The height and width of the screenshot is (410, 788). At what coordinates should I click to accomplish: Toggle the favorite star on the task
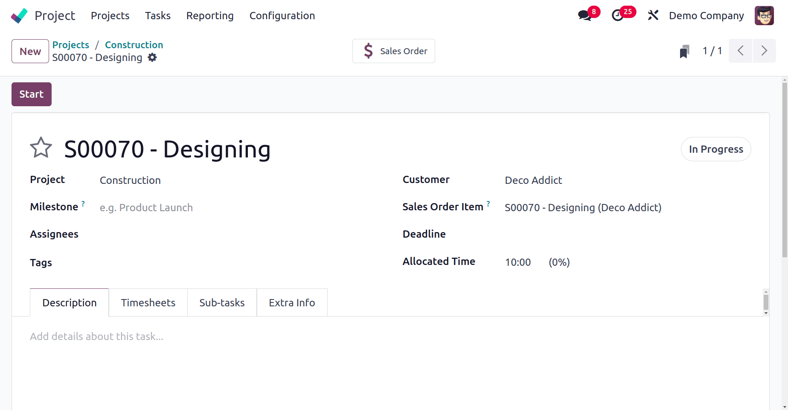pos(41,148)
